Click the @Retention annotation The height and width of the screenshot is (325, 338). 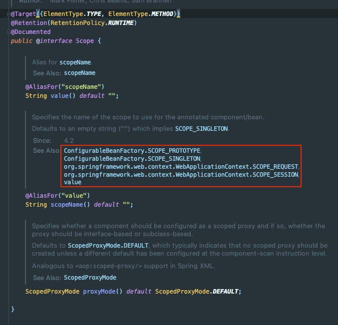(x=29, y=23)
